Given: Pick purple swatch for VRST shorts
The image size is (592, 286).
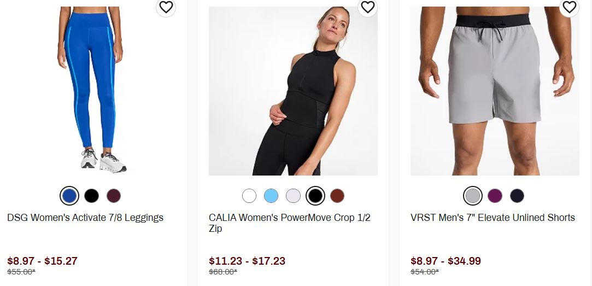Looking at the screenshot, I should (x=495, y=196).
